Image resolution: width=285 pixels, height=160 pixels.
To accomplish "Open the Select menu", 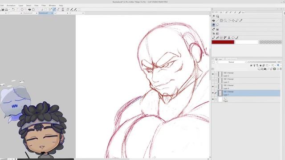I will point(28,5).
